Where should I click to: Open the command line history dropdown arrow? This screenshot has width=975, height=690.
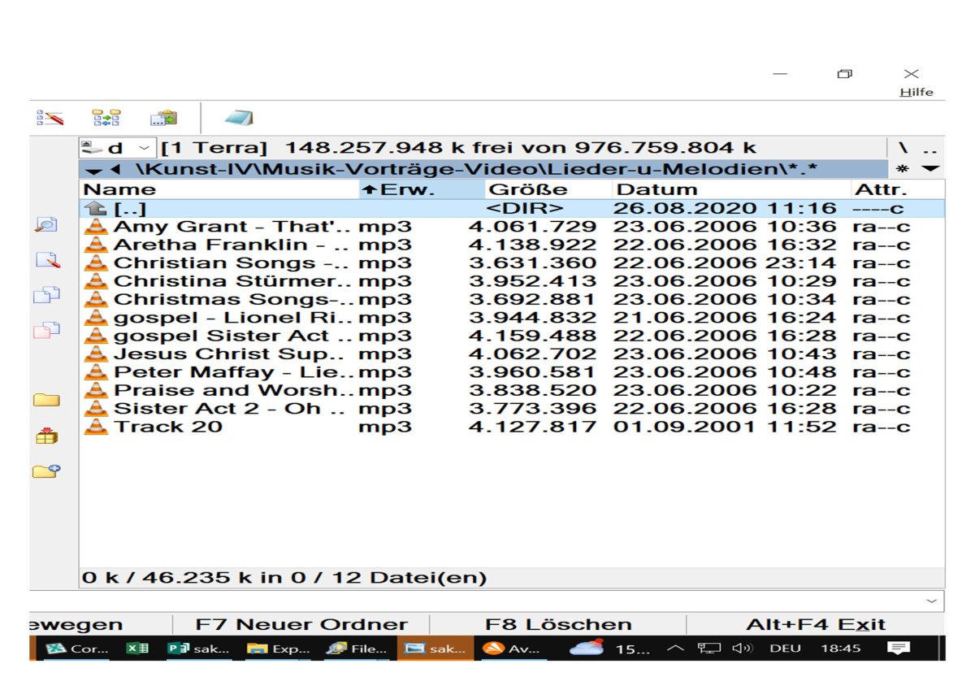tap(931, 601)
